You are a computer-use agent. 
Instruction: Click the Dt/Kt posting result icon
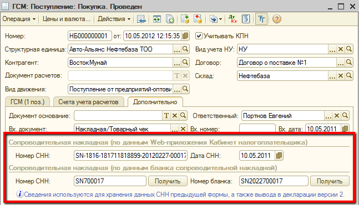(x=233, y=19)
